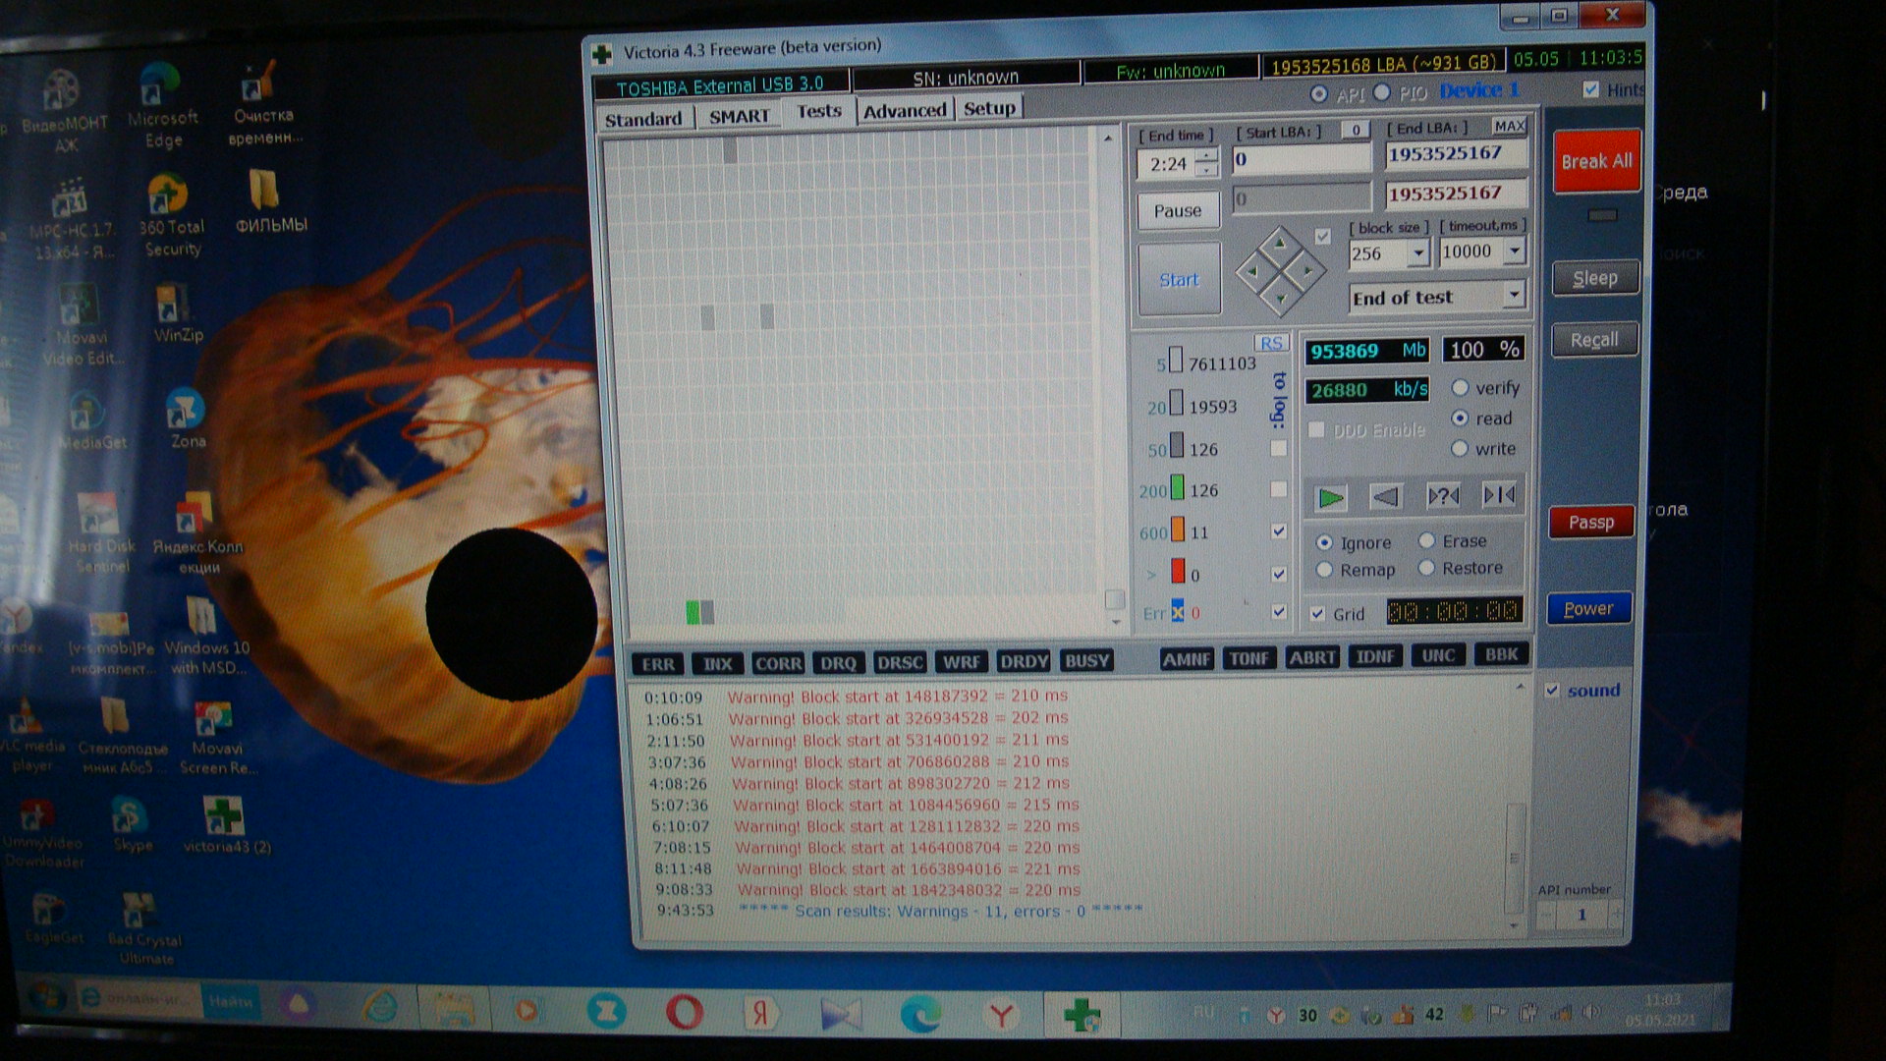
Task: Click the rewind scan direction arrow
Action: coord(1385,497)
